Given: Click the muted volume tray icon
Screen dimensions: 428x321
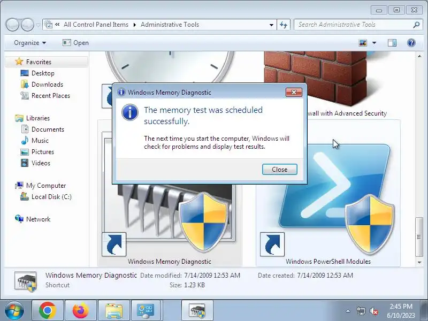Looking at the screenshot, I should 373,311.
